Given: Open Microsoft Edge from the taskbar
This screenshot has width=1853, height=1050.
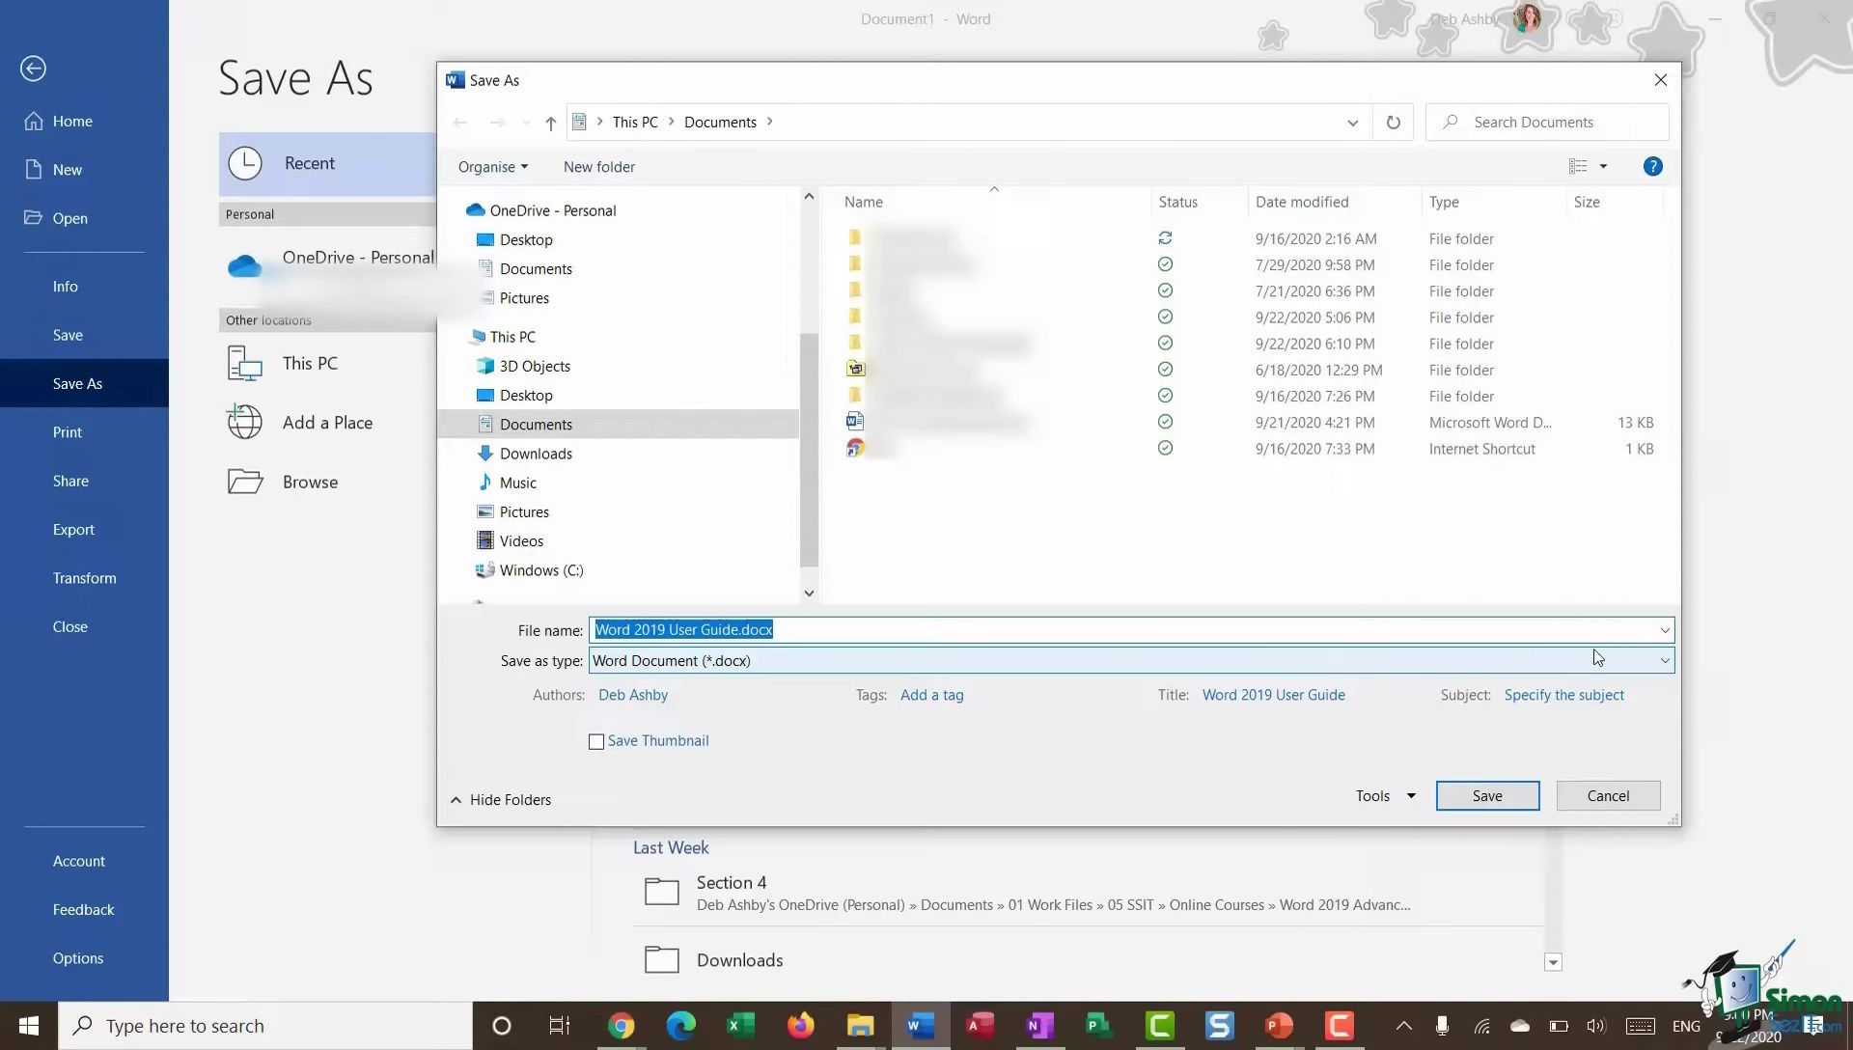Looking at the screenshot, I should click(680, 1026).
